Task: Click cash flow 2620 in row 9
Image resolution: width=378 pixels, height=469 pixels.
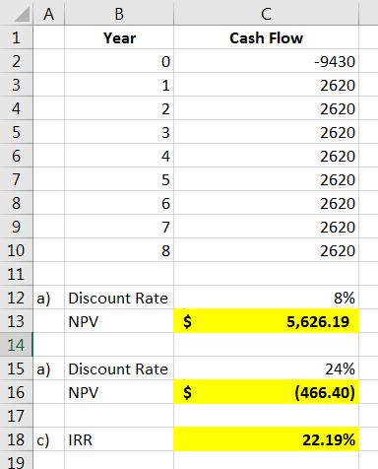Action: point(266,227)
